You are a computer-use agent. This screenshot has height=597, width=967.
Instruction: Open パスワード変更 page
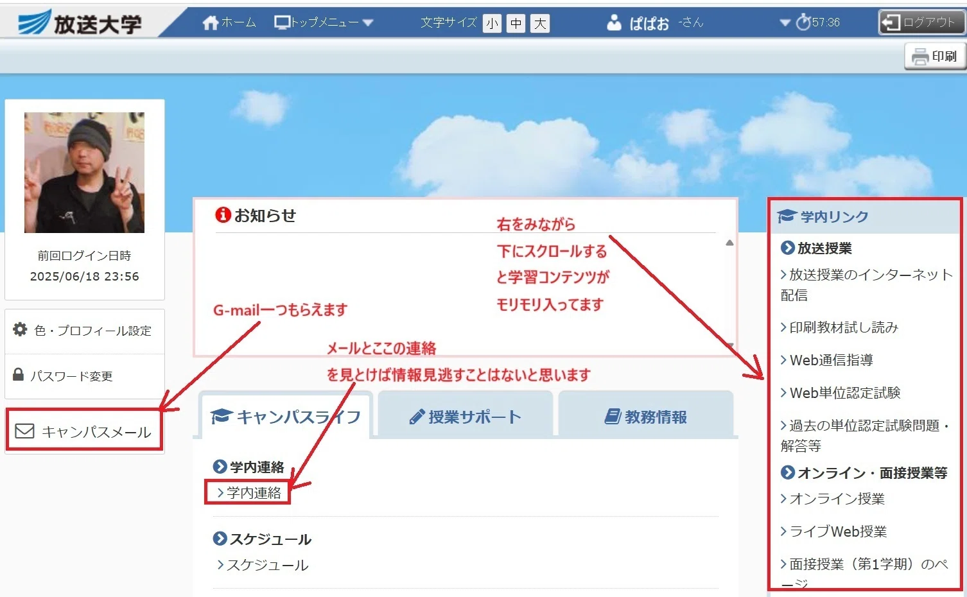(85, 376)
